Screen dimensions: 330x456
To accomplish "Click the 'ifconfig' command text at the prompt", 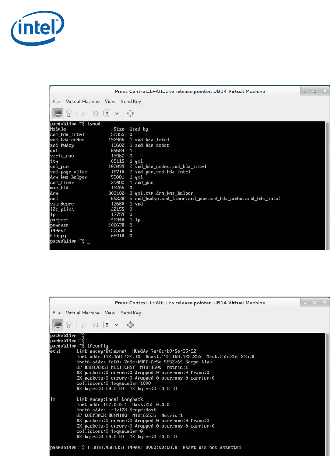I will 98,346.
